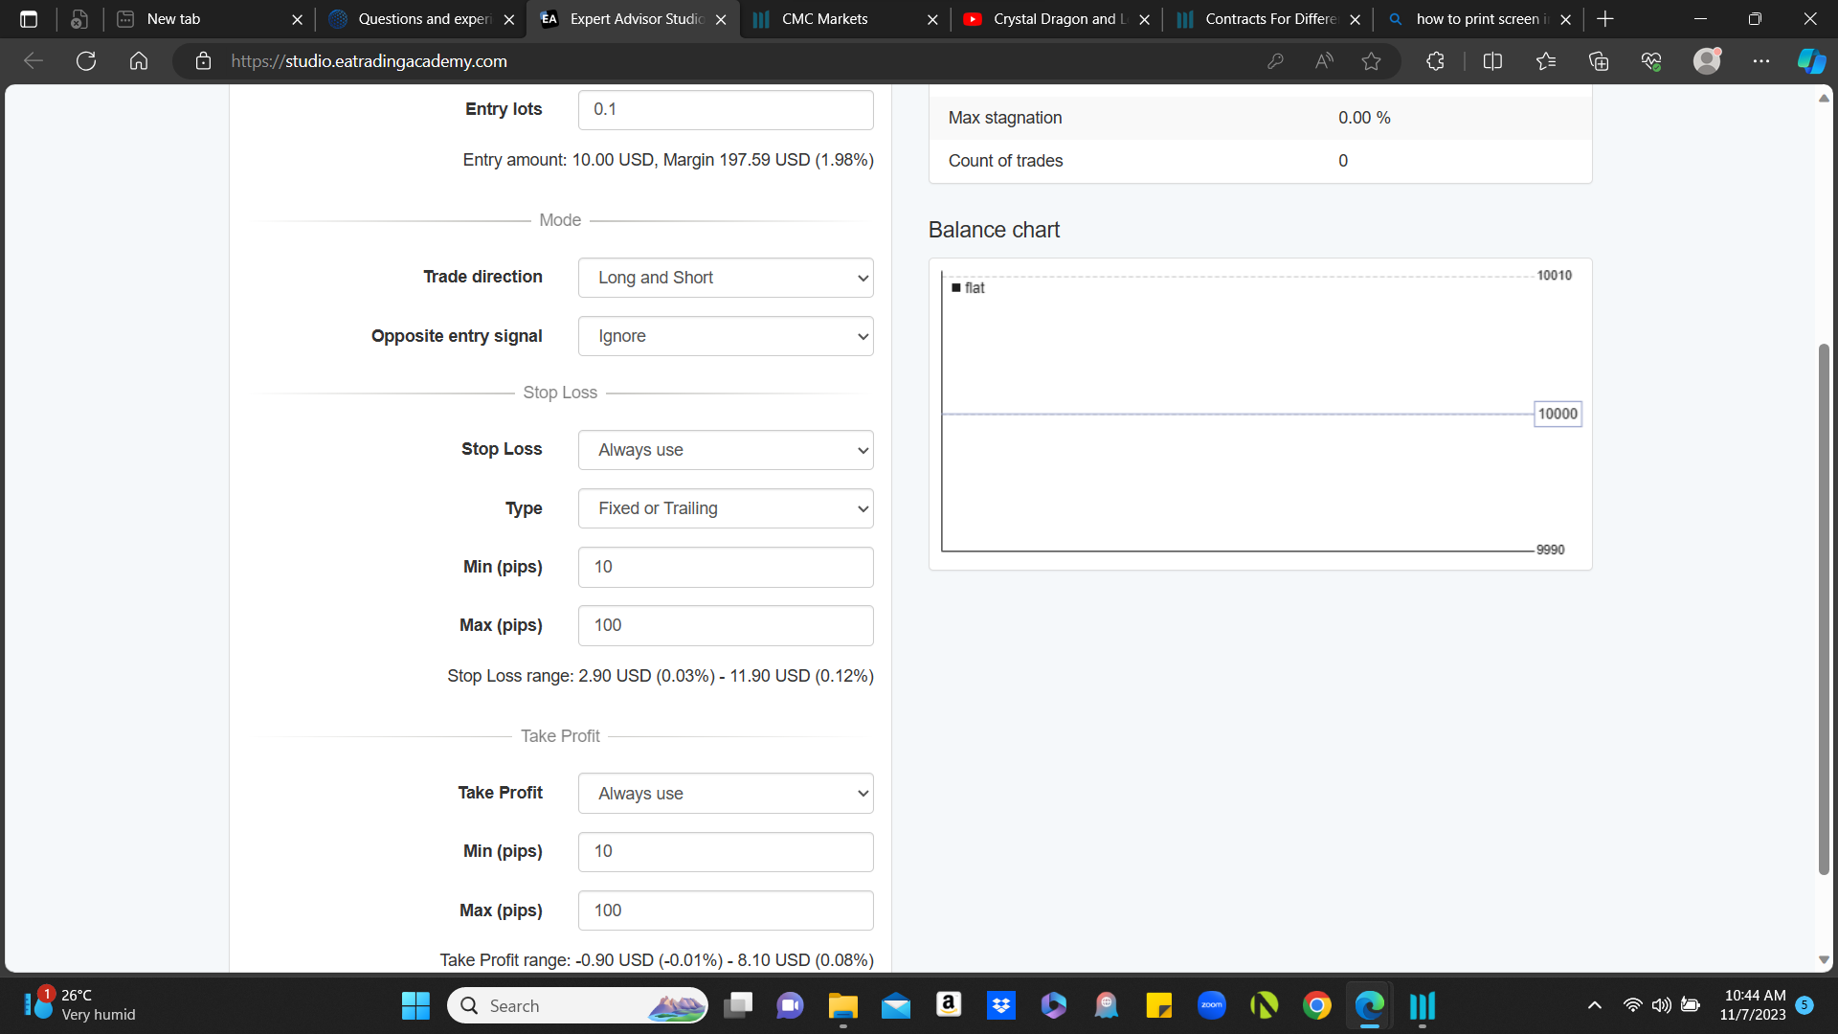Viewport: 1838px width, 1034px height.
Task: Click the browser Back arrow icon
Action: [34, 61]
